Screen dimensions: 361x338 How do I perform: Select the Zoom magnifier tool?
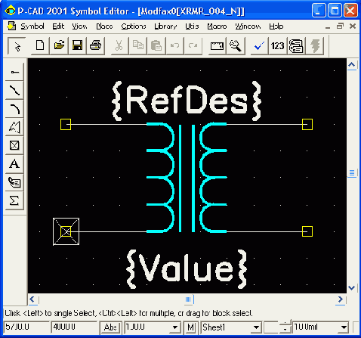(236, 46)
